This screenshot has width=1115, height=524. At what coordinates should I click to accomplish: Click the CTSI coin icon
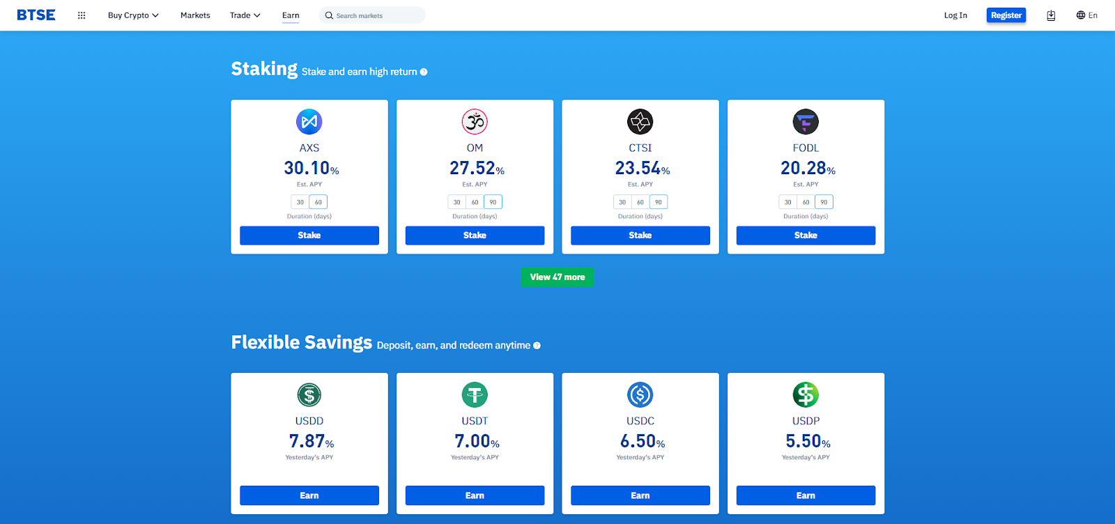640,122
